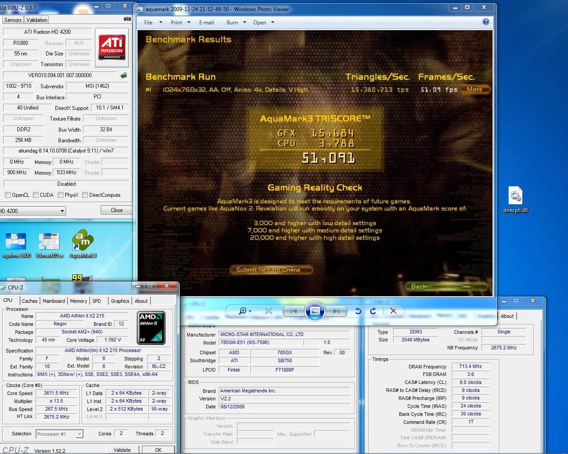Open the Open menu dropdown

pyautogui.click(x=264, y=23)
